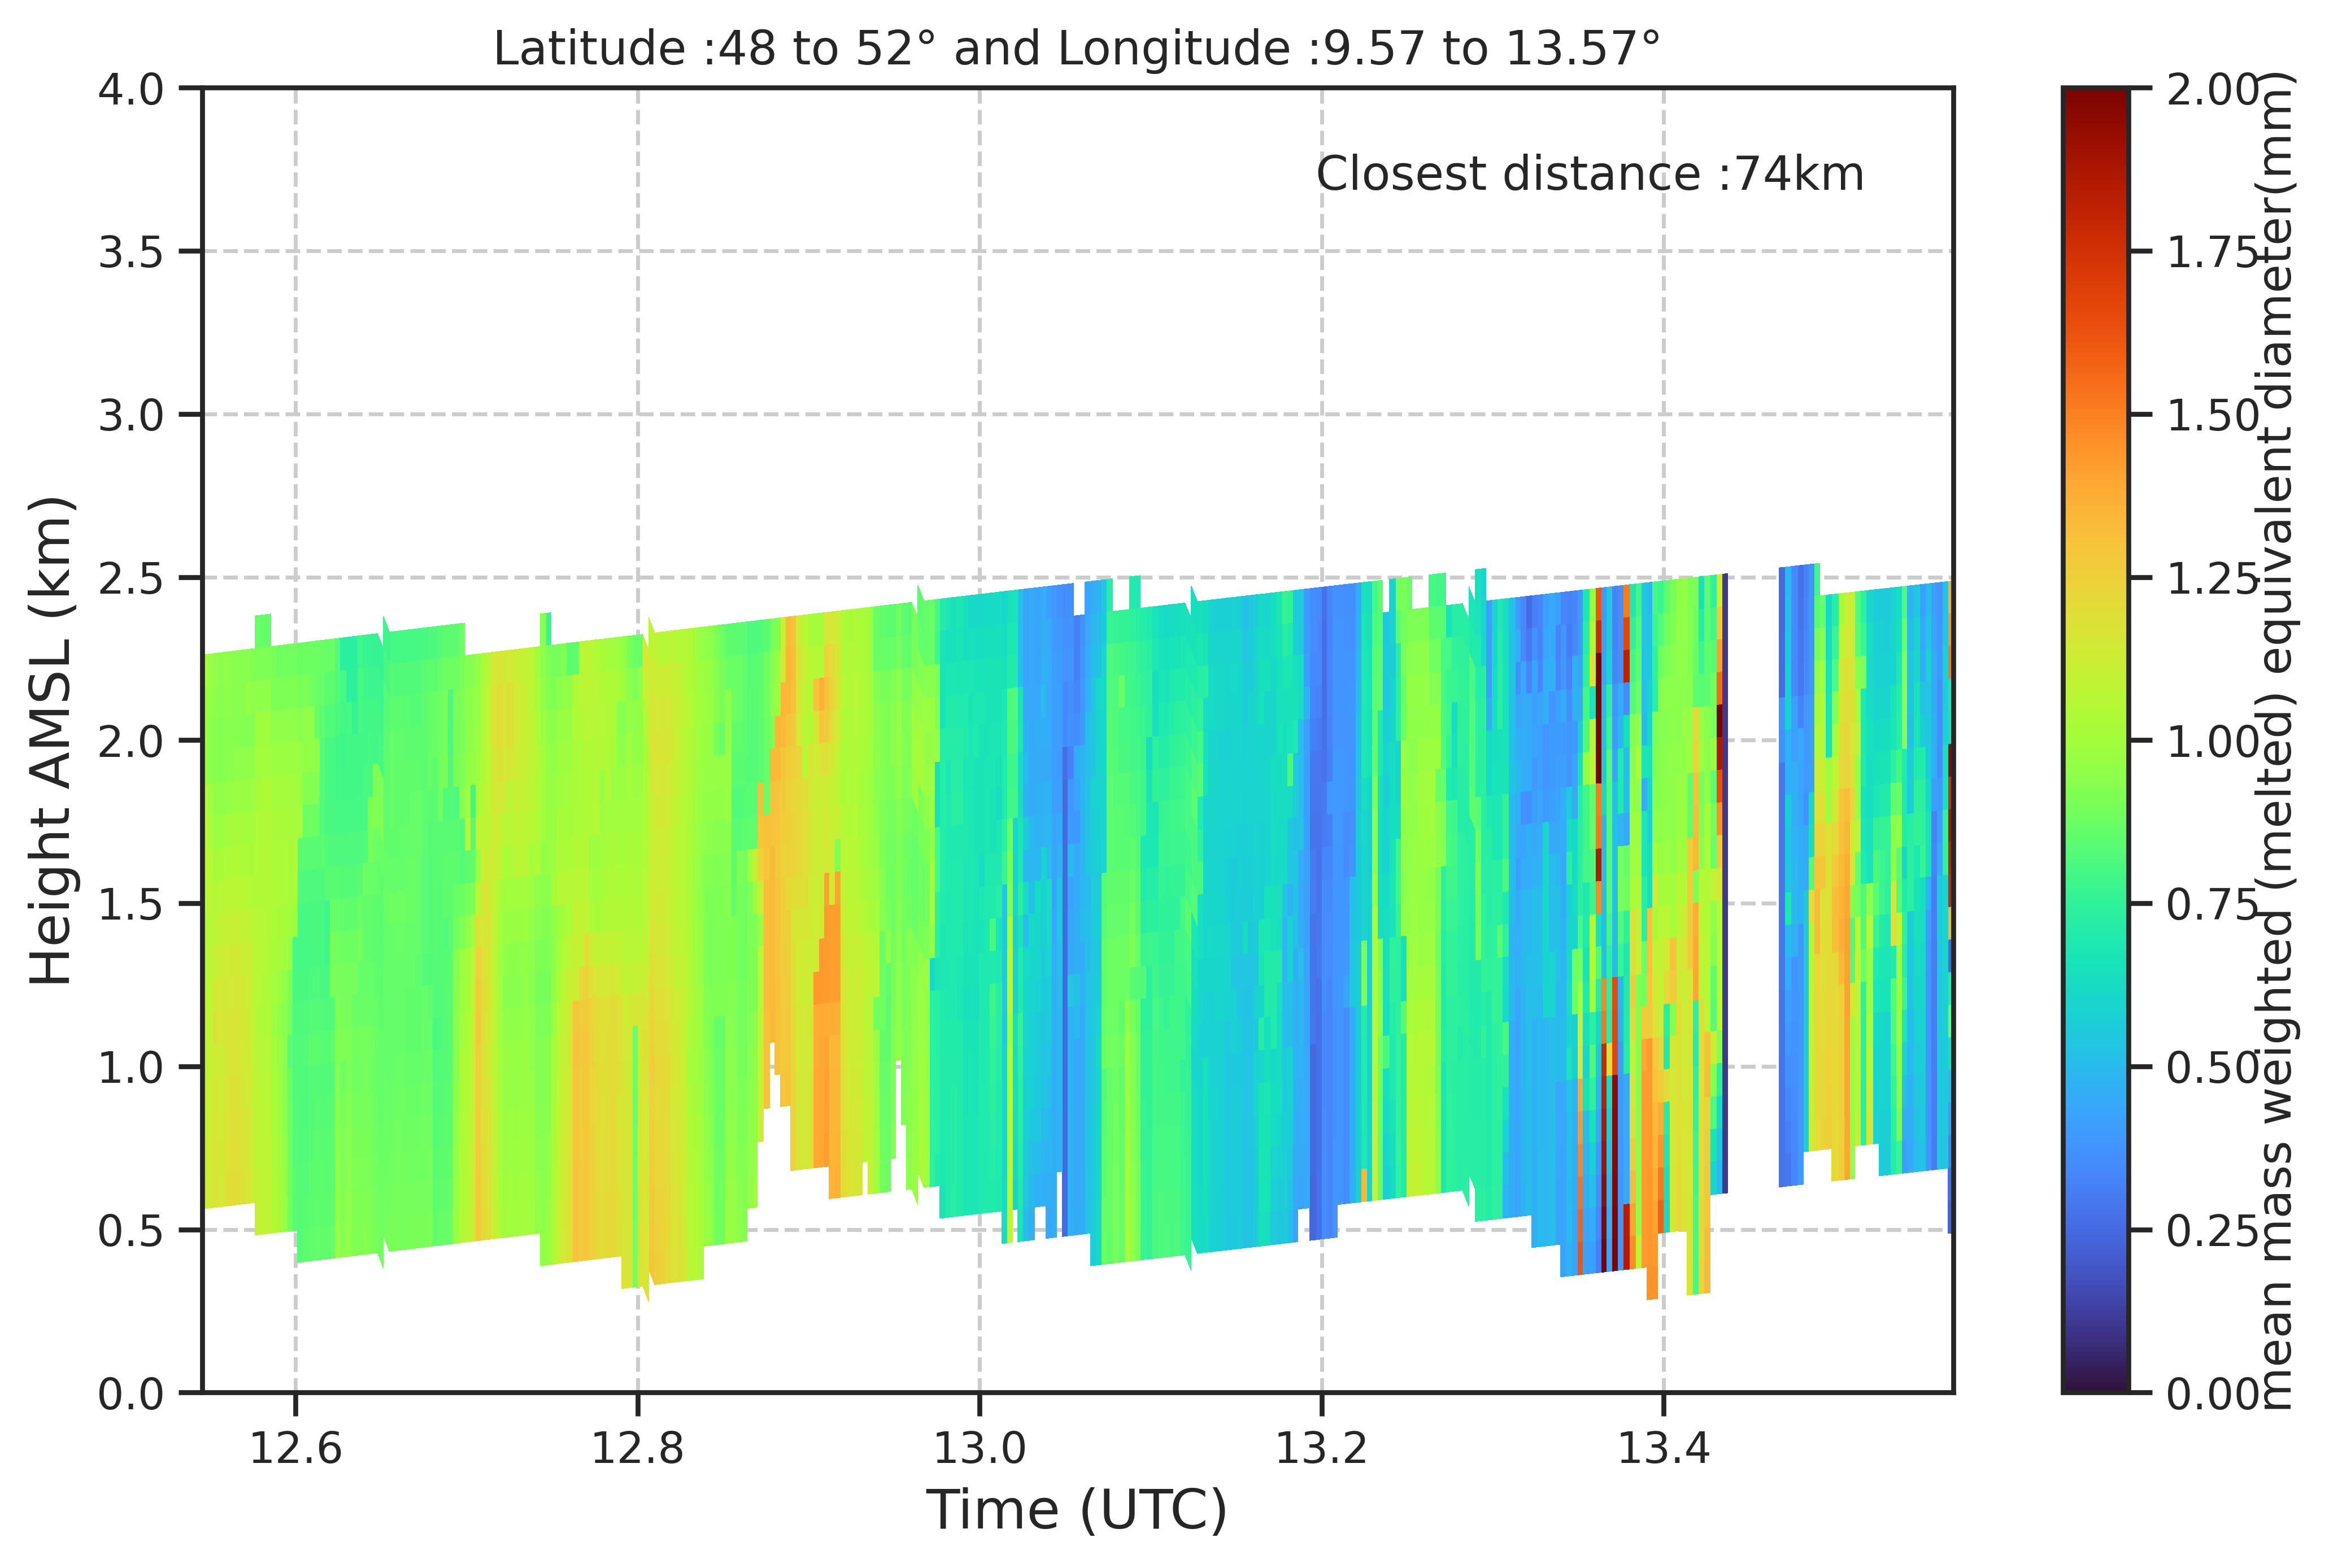
Task: Click the white data gap near 13.45 UTC
Action: pyautogui.click(x=1753, y=880)
